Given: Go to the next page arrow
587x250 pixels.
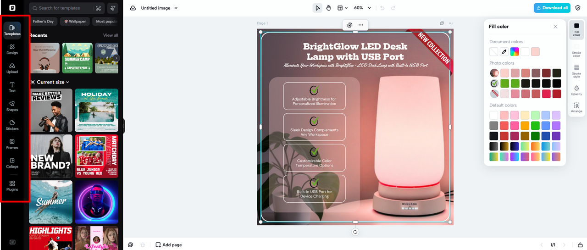Looking at the screenshot, I should [564, 245].
